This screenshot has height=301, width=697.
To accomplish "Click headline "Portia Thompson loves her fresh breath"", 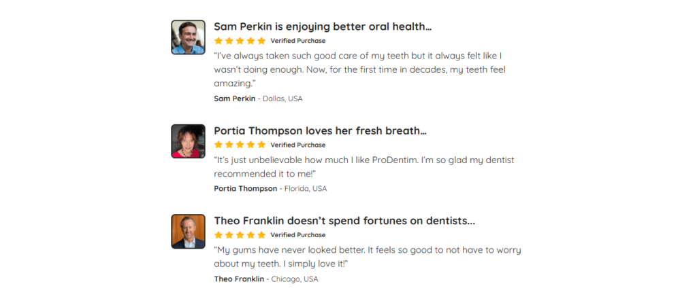I will (320, 130).
